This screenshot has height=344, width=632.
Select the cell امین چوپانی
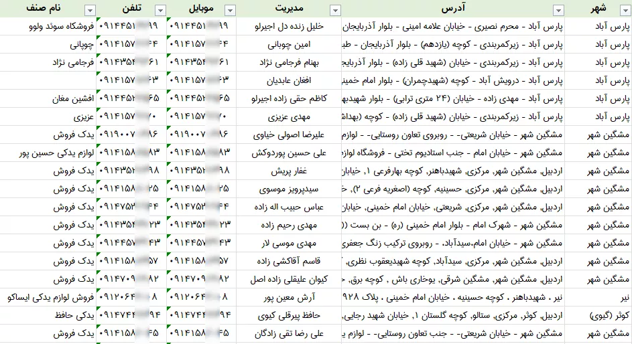click(x=289, y=44)
